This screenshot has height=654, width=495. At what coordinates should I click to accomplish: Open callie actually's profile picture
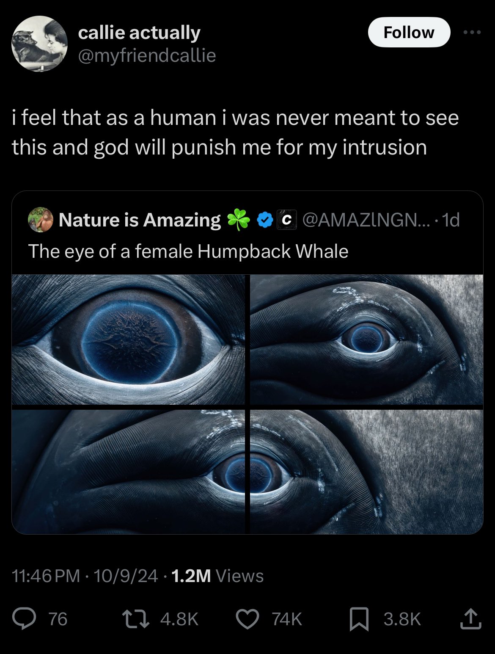tap(39, 44)
